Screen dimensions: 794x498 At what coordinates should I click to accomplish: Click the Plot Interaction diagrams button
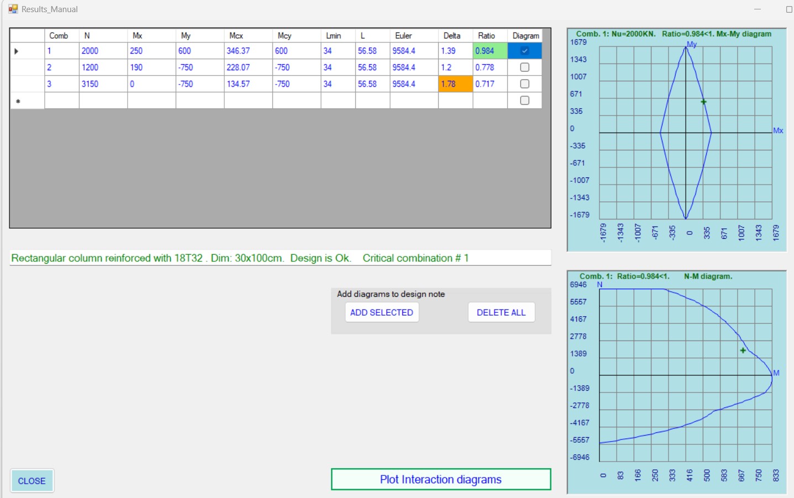(441, 479)
